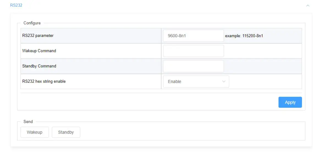The image size is (324, 158).
Task: Click the Wakeup Command row label
Action: point(39,51)
